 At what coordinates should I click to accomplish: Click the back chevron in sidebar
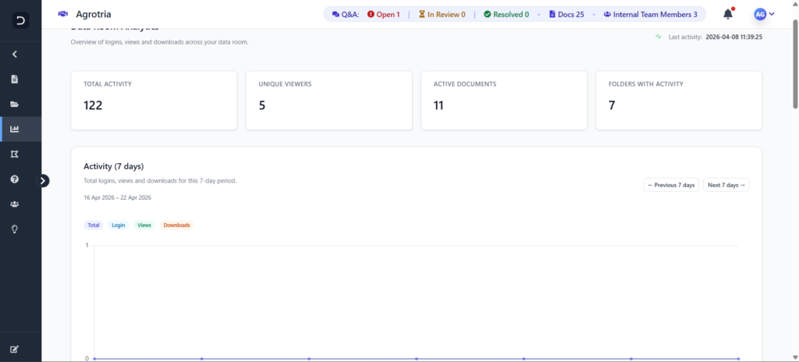pos(14,54)
